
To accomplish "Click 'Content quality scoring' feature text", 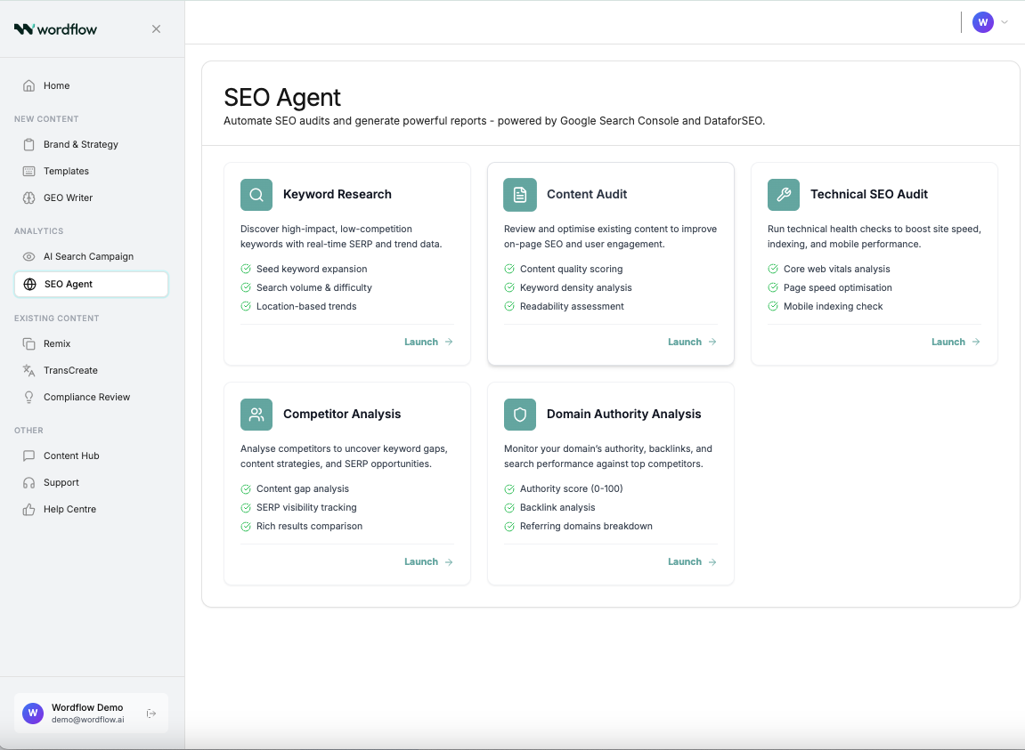I will tap(572, 270).
